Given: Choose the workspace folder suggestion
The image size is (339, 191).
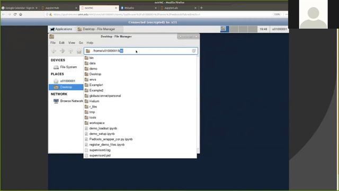Looking at the screenshot, I should pyautogui.click(x=140, y=123).
